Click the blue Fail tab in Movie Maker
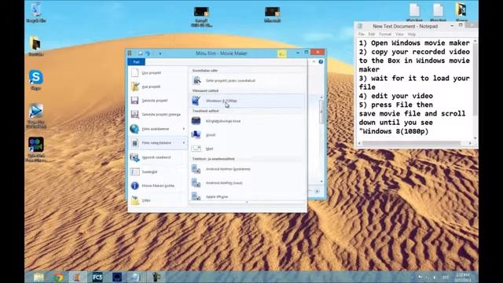 tap(136, 61)
